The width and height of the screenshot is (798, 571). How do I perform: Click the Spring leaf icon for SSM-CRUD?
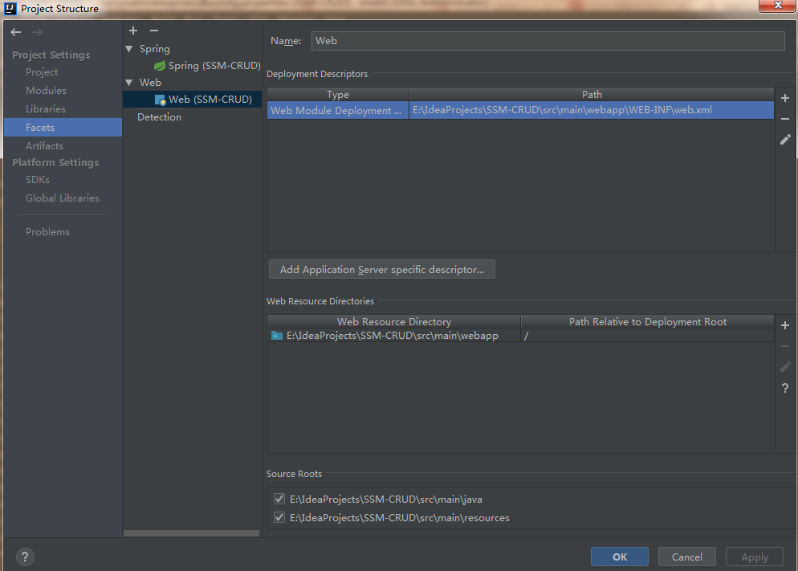[160, 66]
